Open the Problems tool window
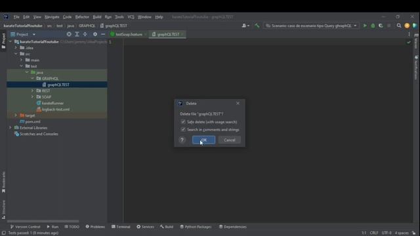The image size is (420, 236). (x=95, y=227)
